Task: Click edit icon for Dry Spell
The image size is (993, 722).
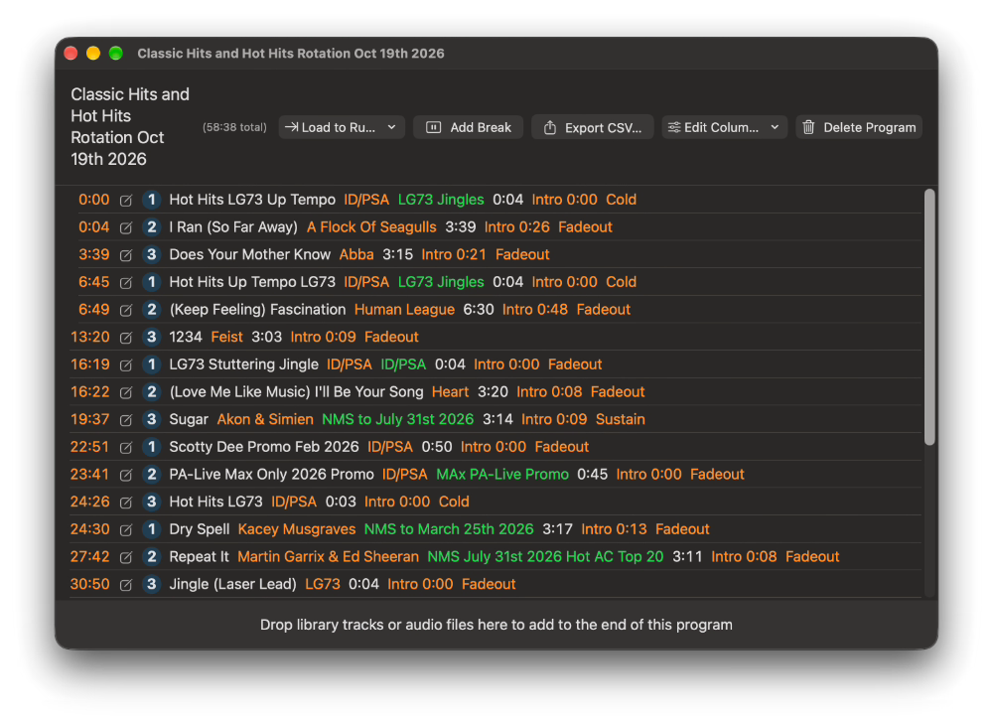Action: coord(126,529)
